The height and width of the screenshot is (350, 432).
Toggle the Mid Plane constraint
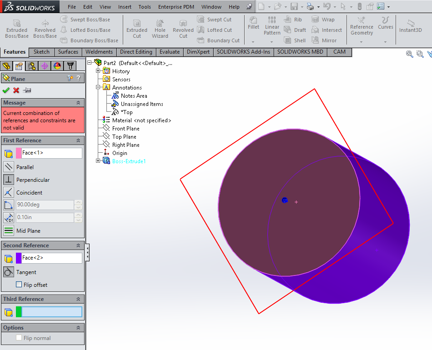click(x=9, y=230)
